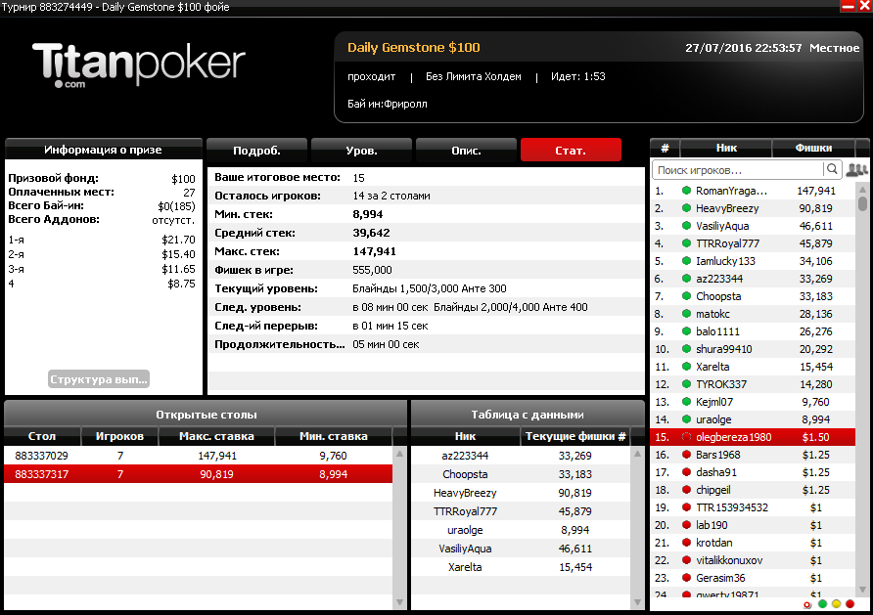Sort players by the Фишки column header
The width and height of the screenshot is (873, 615).
click(813, 148)
